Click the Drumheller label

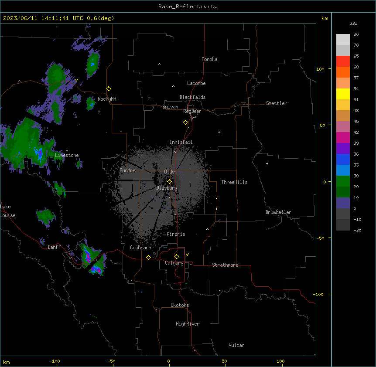point(278,212)
